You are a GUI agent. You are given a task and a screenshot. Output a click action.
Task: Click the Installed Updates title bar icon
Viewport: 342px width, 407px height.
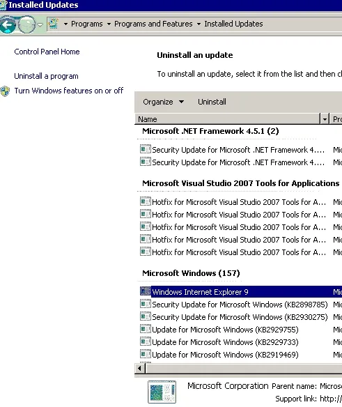tap(3, 5)
